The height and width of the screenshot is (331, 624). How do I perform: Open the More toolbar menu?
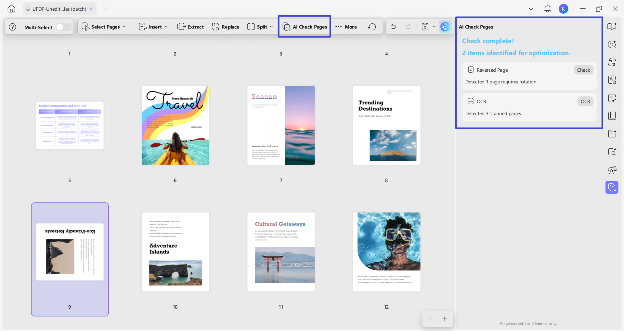[x=346, y=27]
